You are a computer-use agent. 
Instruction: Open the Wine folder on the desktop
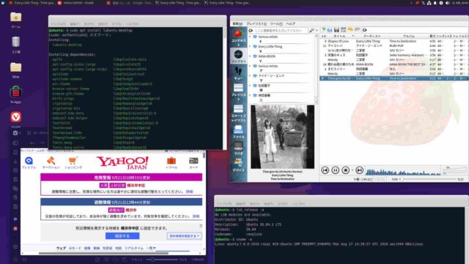[x=16, y=70]
